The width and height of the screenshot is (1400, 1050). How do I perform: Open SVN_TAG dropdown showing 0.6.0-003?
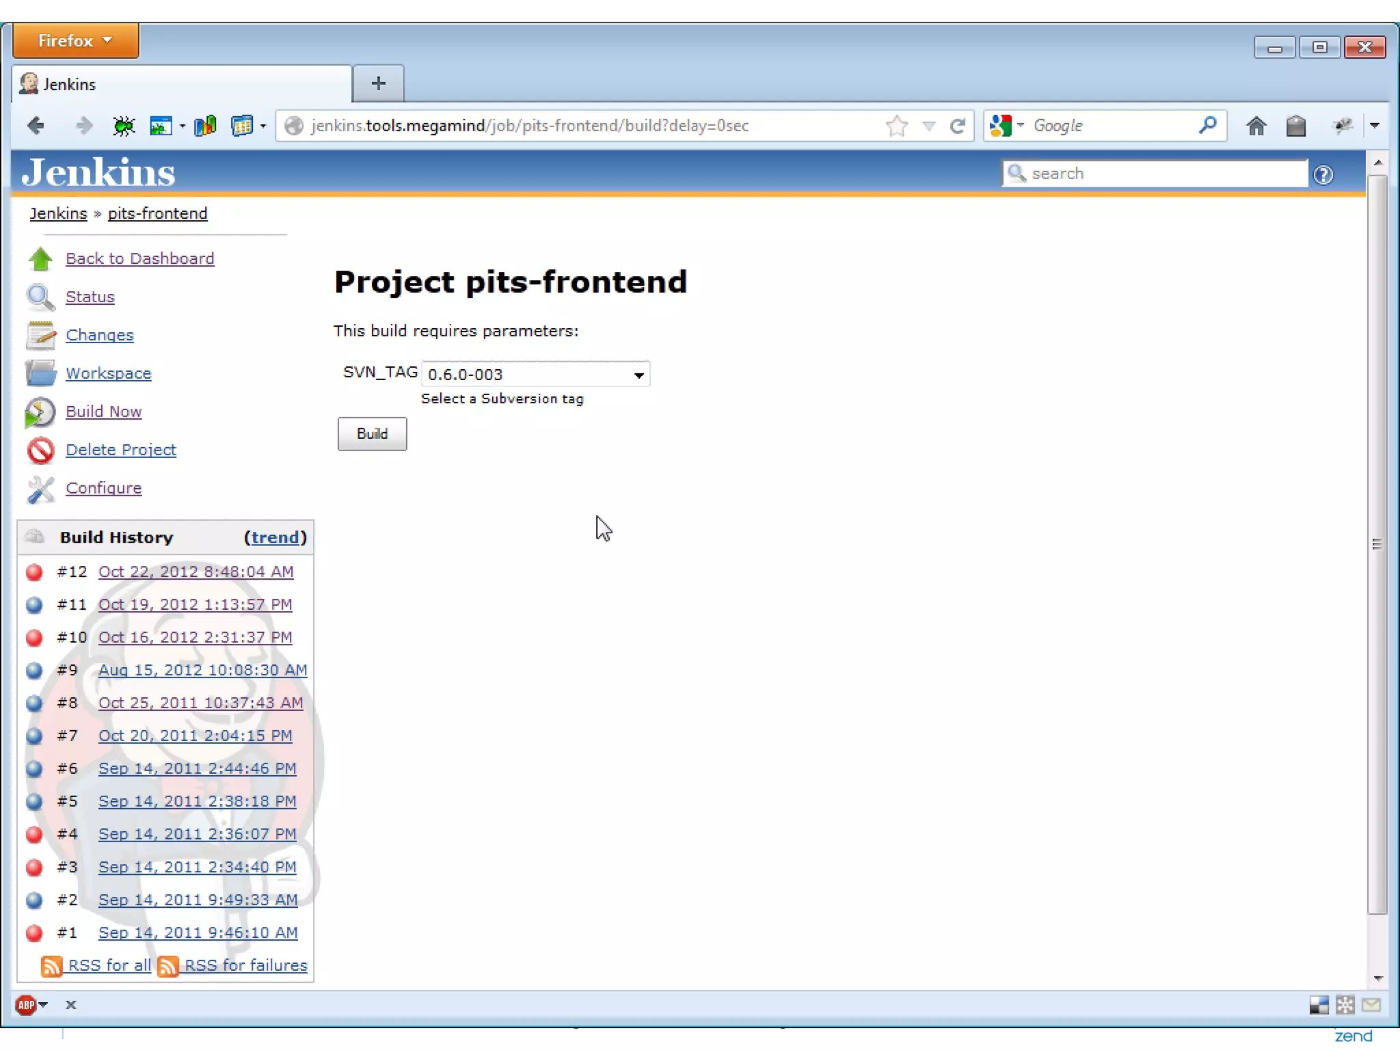click(x=536, y=375)
